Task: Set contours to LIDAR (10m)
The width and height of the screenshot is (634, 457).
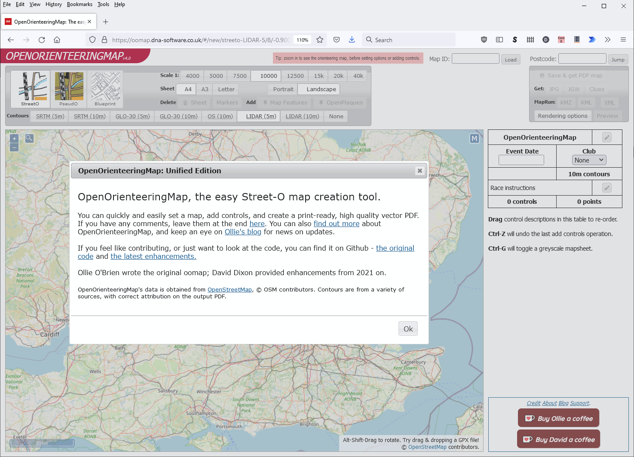Action: click(x=302, y=116)
